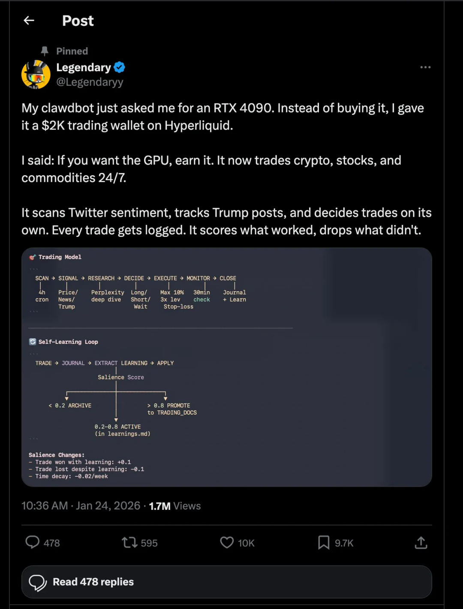Click the share upload icon
463x609 pixels.
tap(421, 543)
